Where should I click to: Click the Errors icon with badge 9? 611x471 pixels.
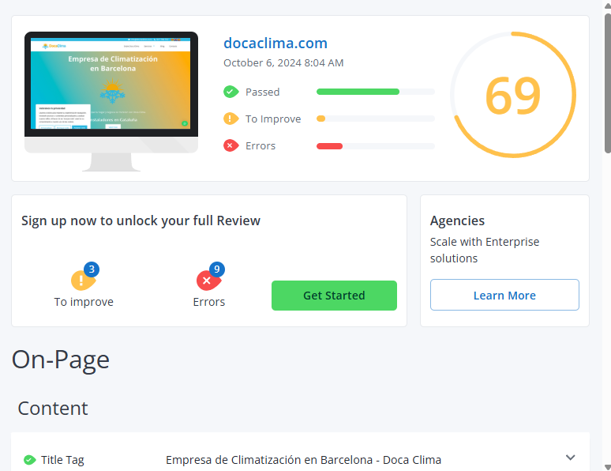click(x=208, y=280)
